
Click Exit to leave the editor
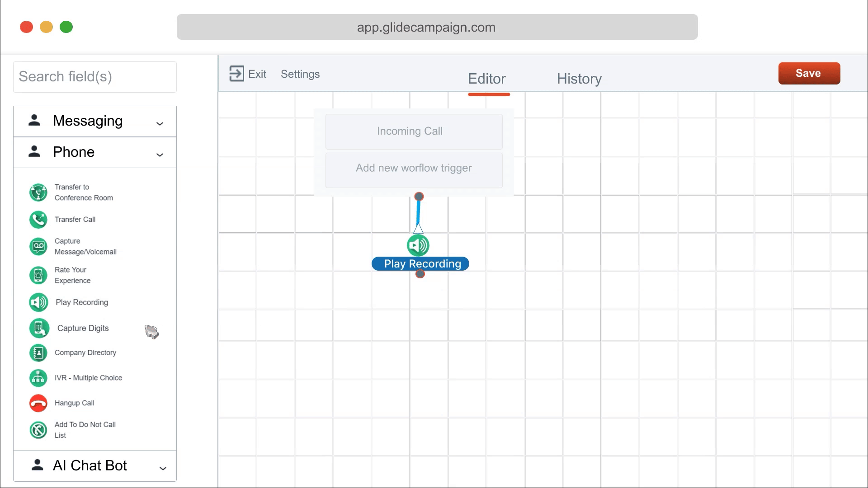248,74
